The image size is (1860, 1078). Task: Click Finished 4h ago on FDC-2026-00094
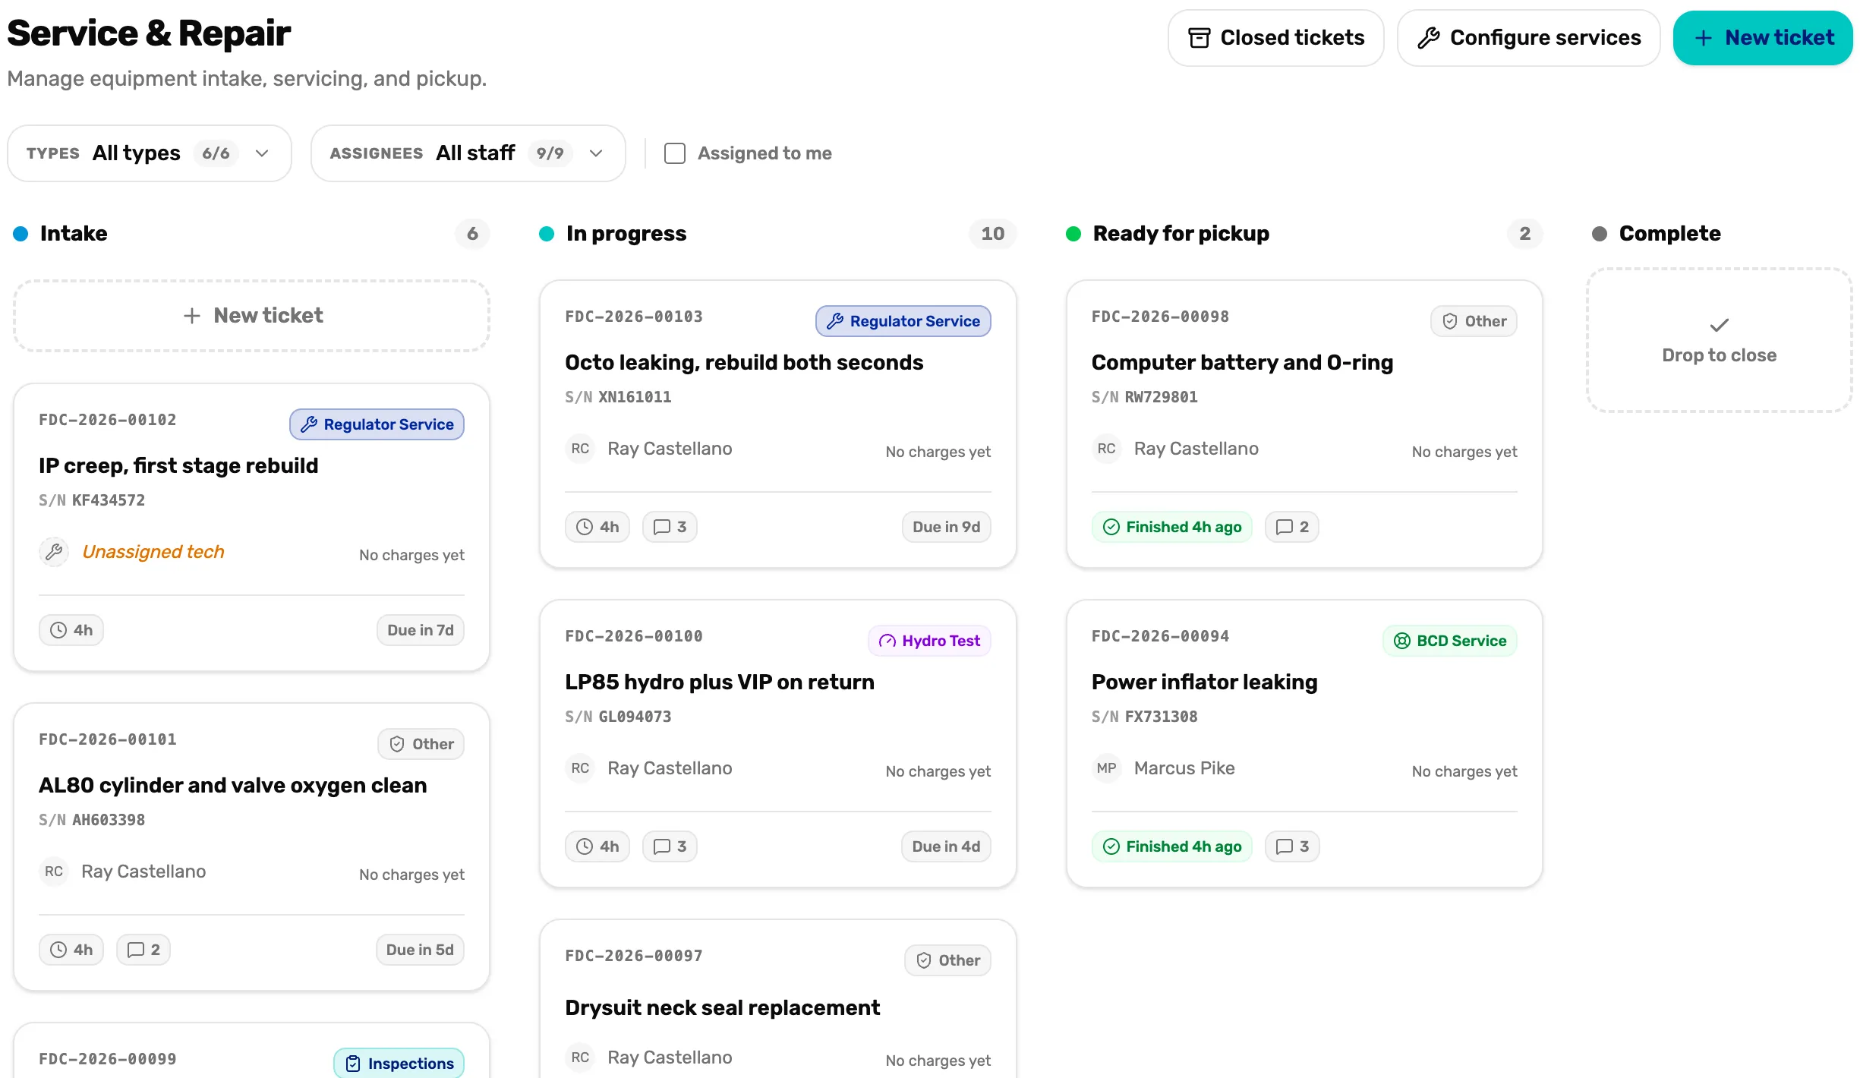coord(1172,846)
